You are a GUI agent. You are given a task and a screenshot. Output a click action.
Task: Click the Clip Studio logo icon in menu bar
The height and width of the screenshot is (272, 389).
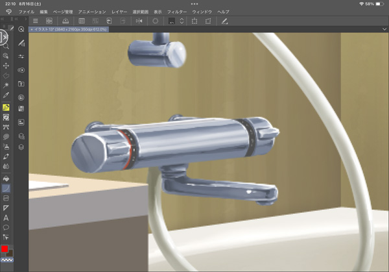coord(7,12)
